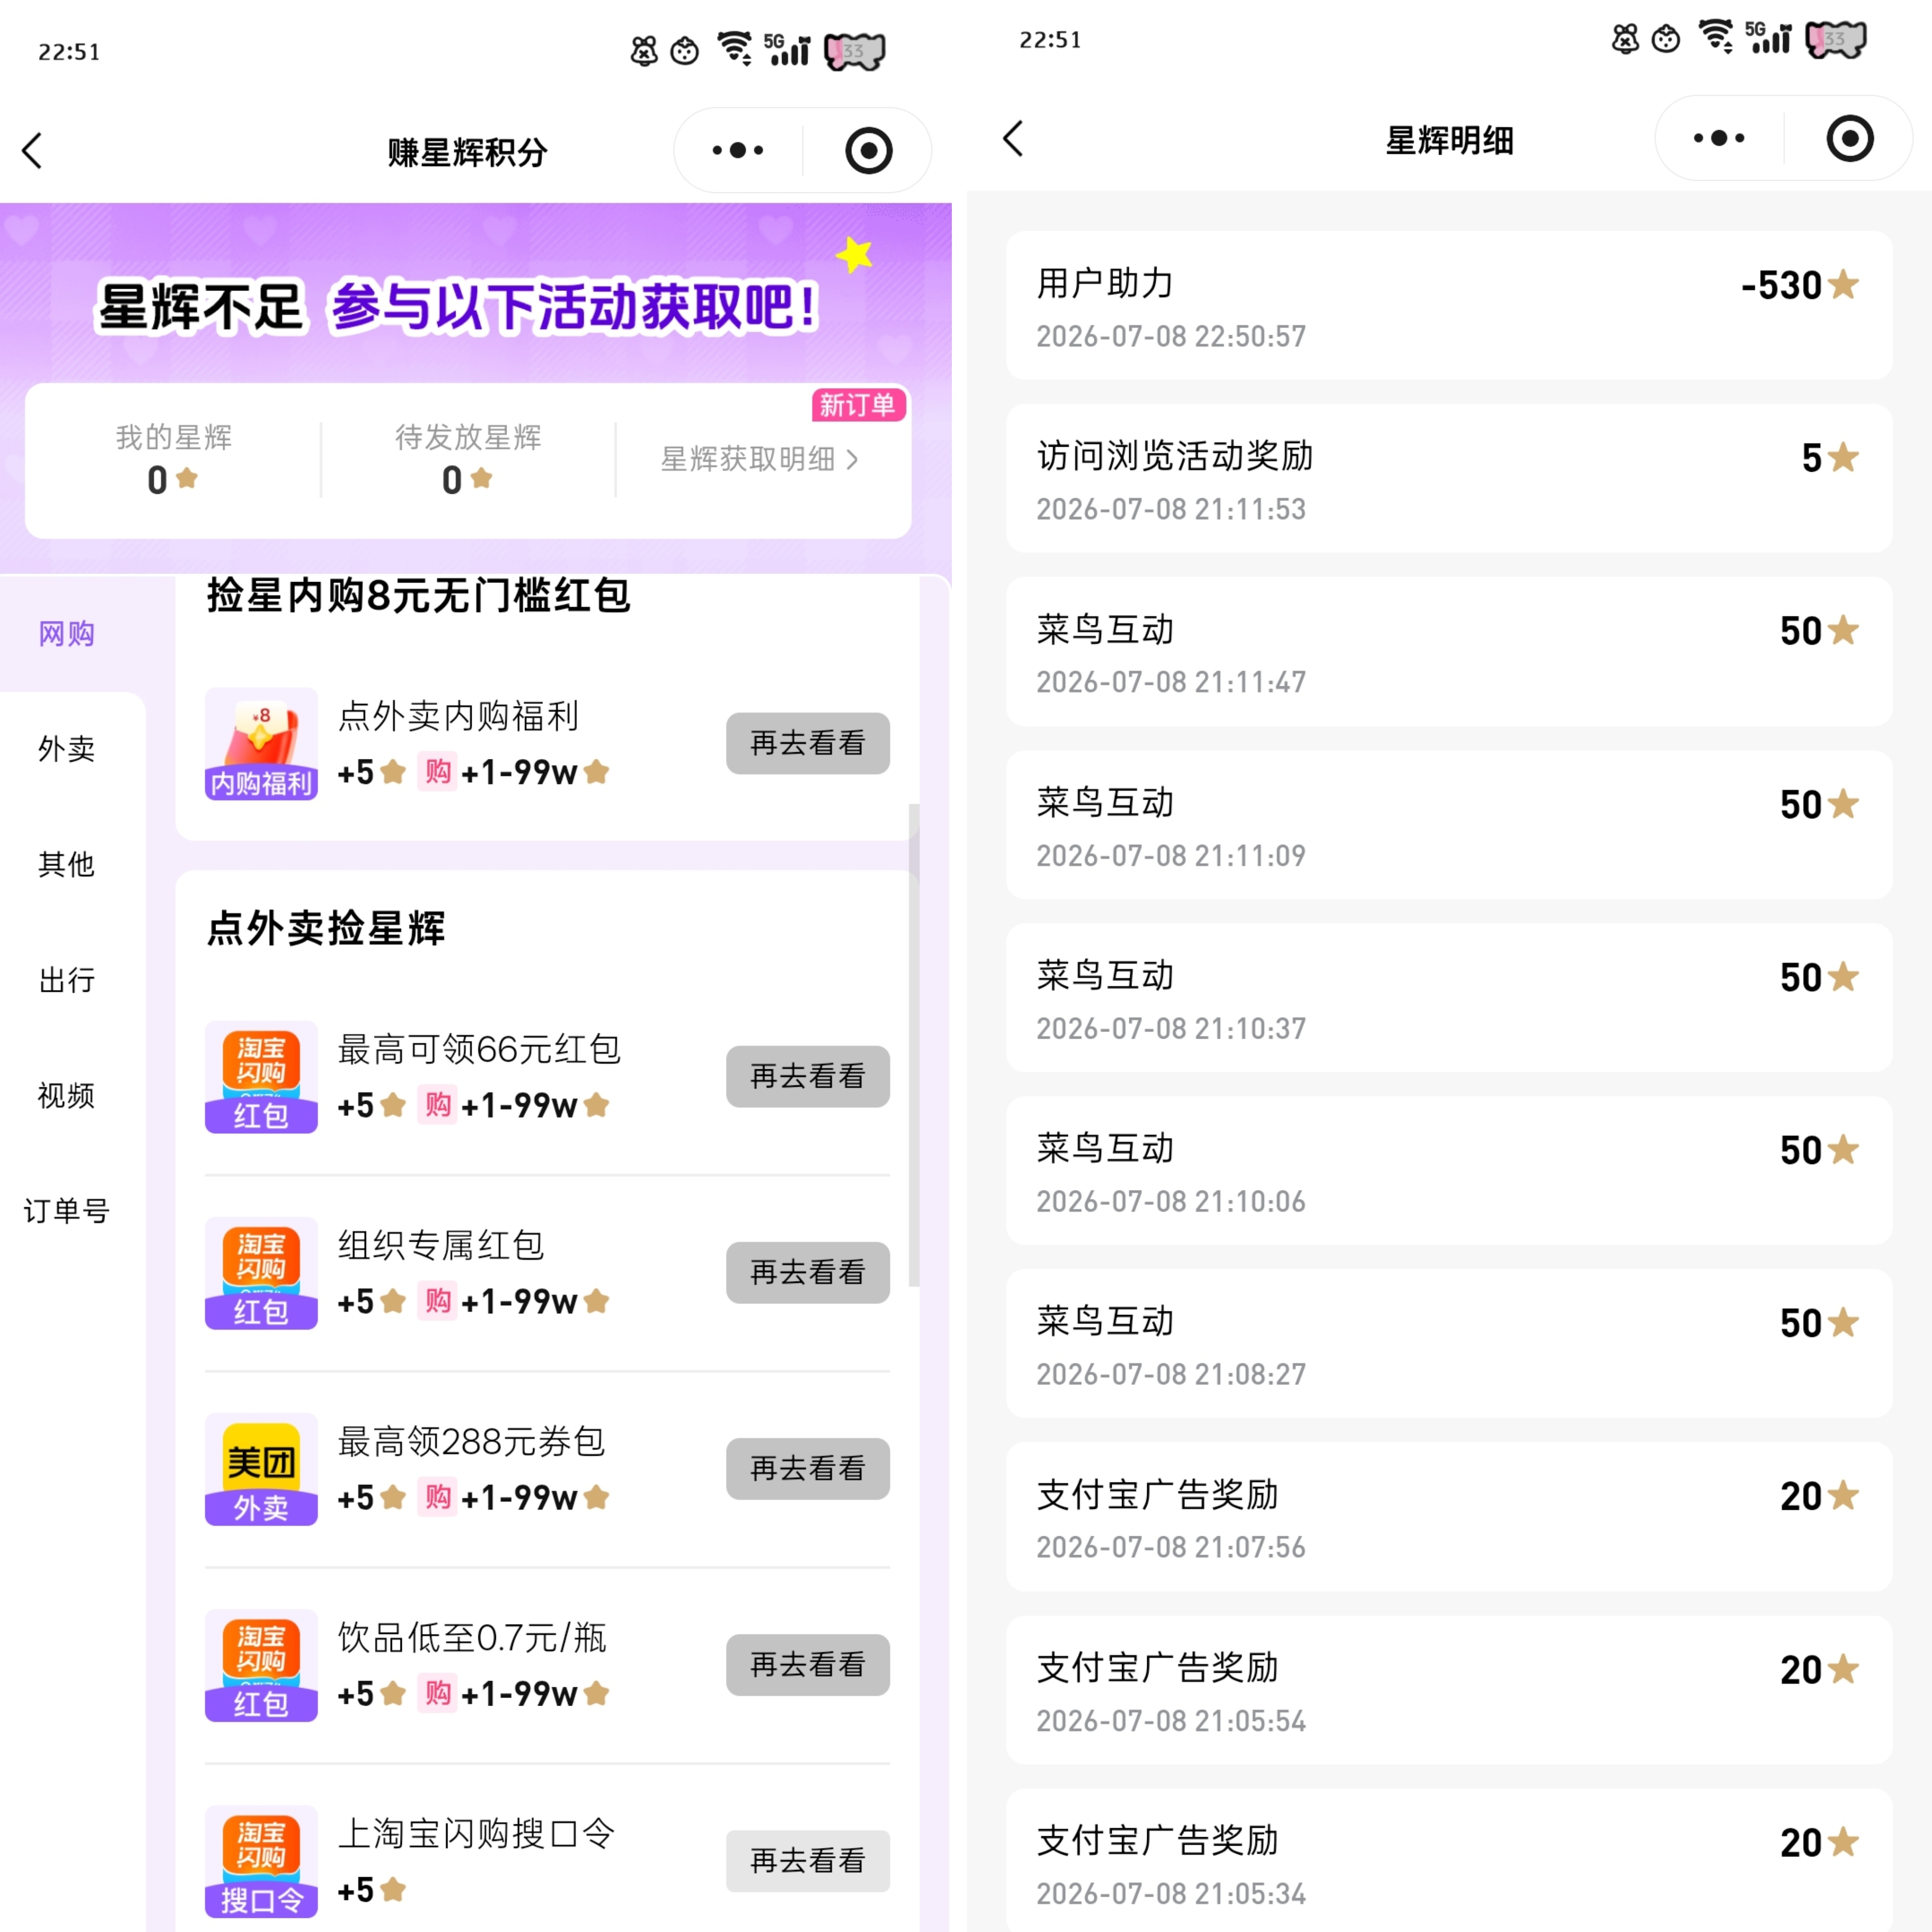Click 再去看看 for 组织专属红包
This screenshot has width=1932, height=1932.
pos(808,1272)
